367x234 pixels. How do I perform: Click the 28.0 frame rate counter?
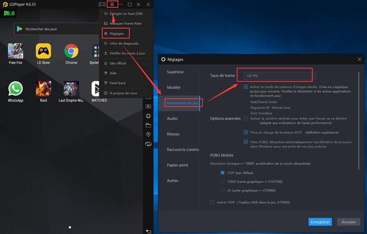click(9, 13)
